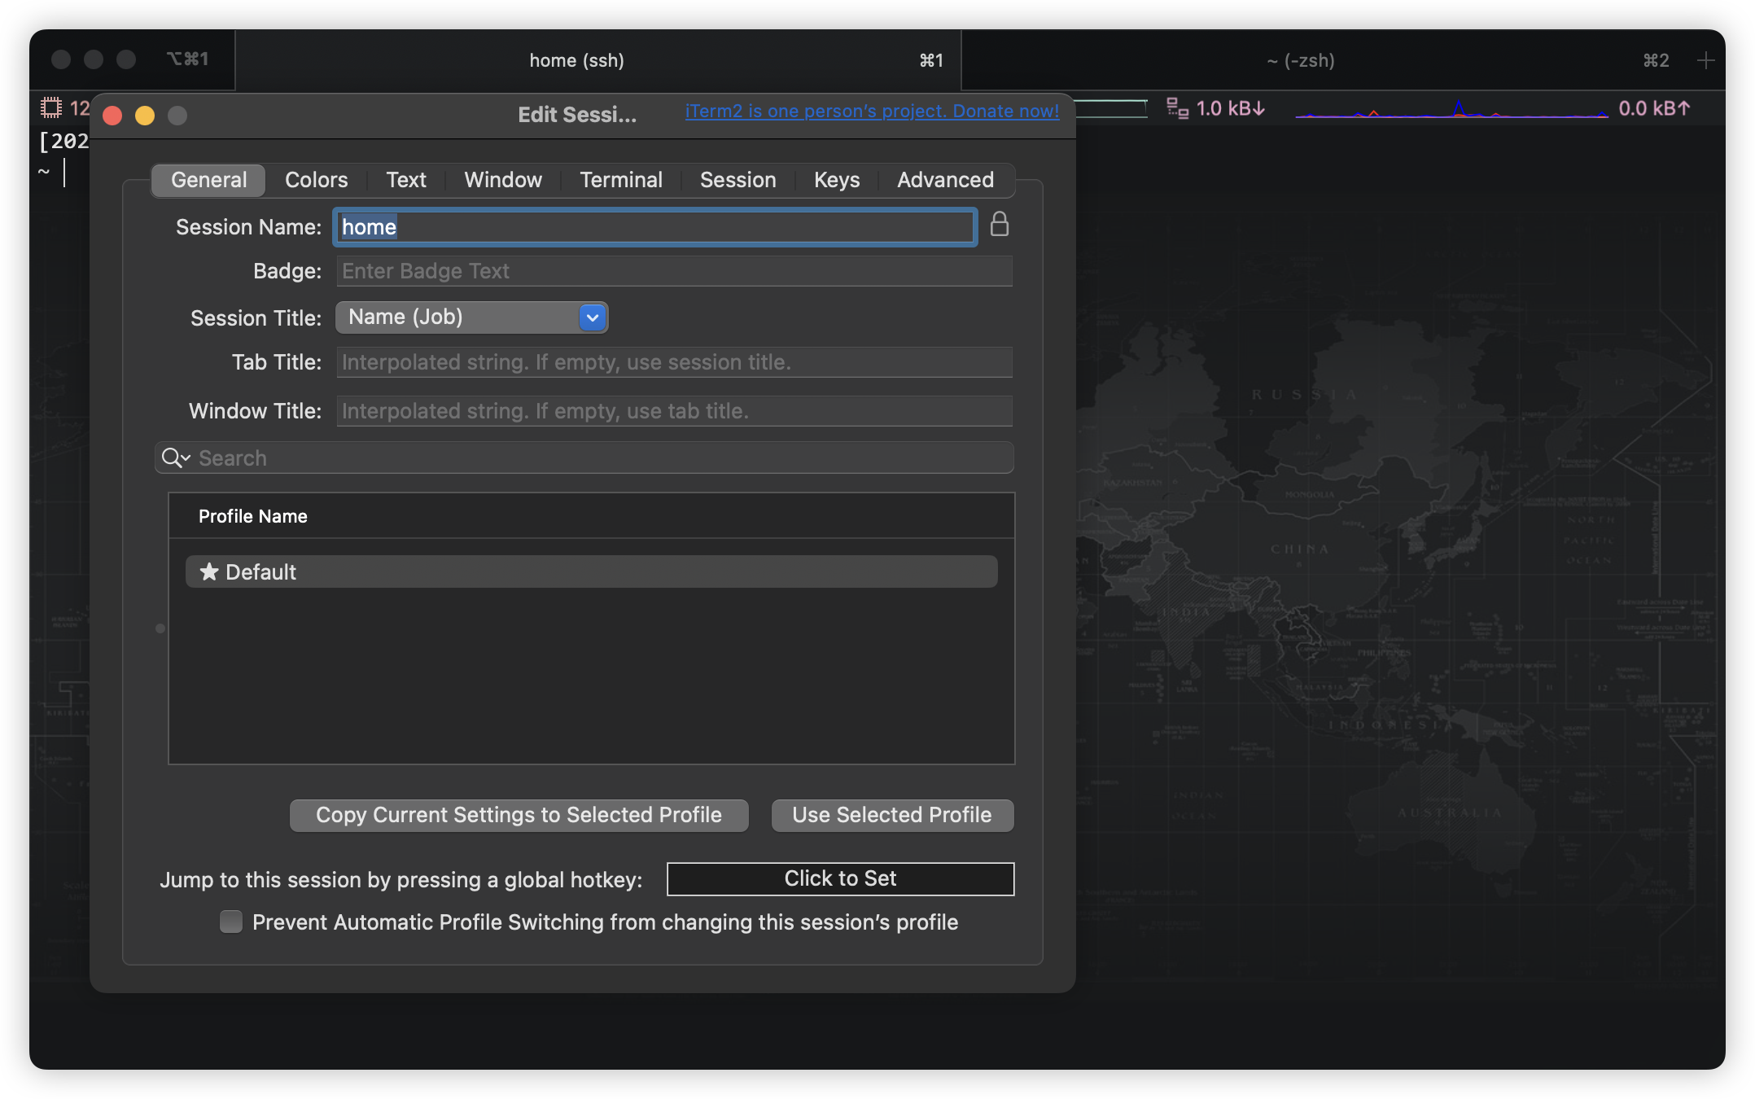Image resolution: width=1755 pixels, height=1099 pixels.
Task: Click Copy Current Settings to Selected Profile
Action: (519, 815)
